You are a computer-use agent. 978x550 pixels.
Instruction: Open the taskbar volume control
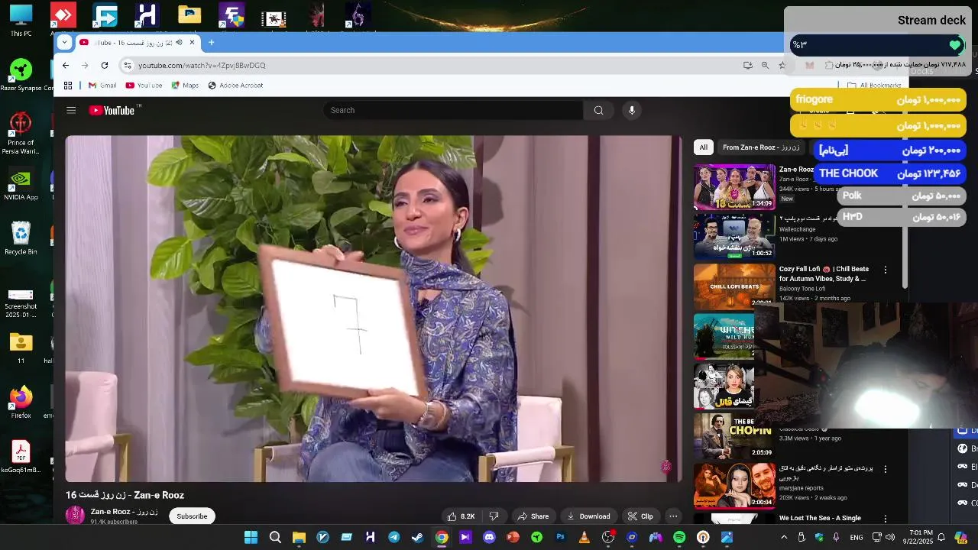pos(890,538)
